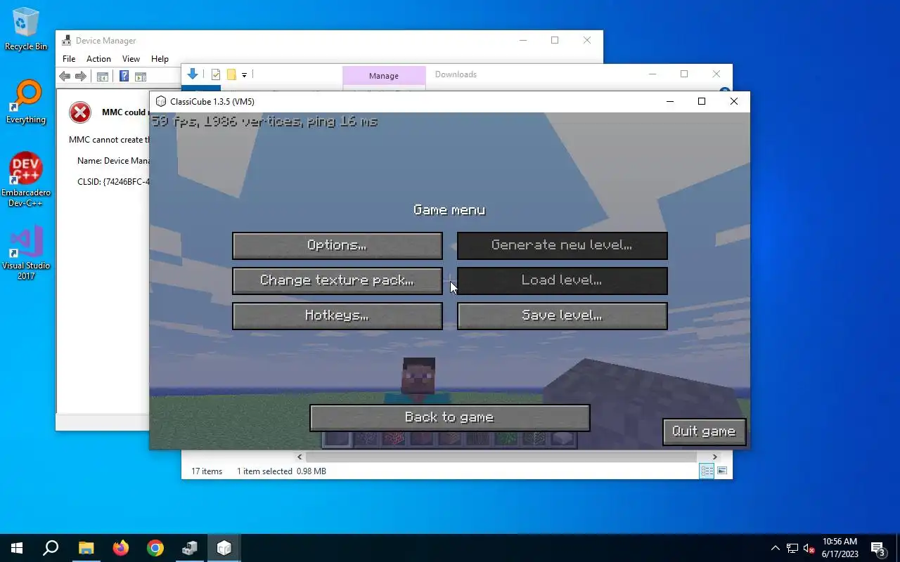The width and height of the screenshot is (900, 562).
Task: Click the ClassiCube cube icon in title bar
Action: [x=161, y=101]
